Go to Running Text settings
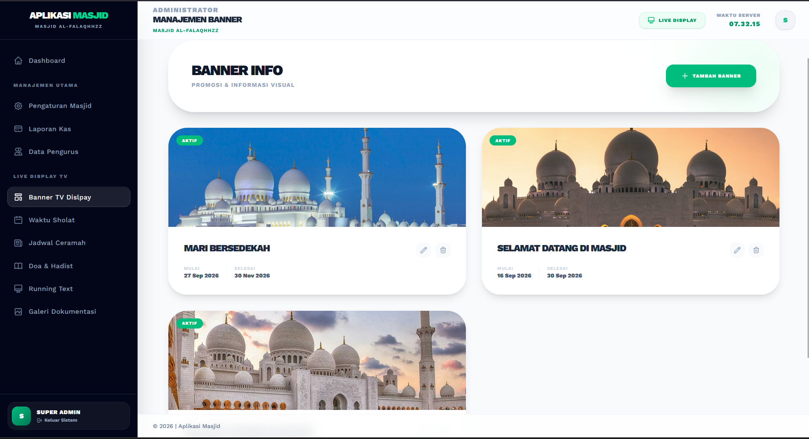 [x=69, y=289]
